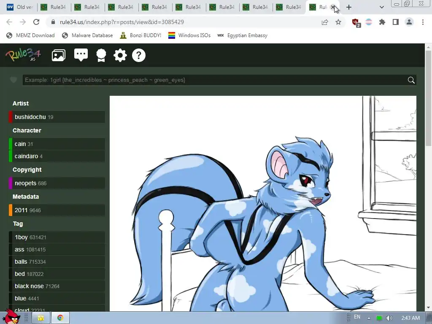The image size is (432, 324).
Task: Select the black nose tag
Action: point(57,286)
